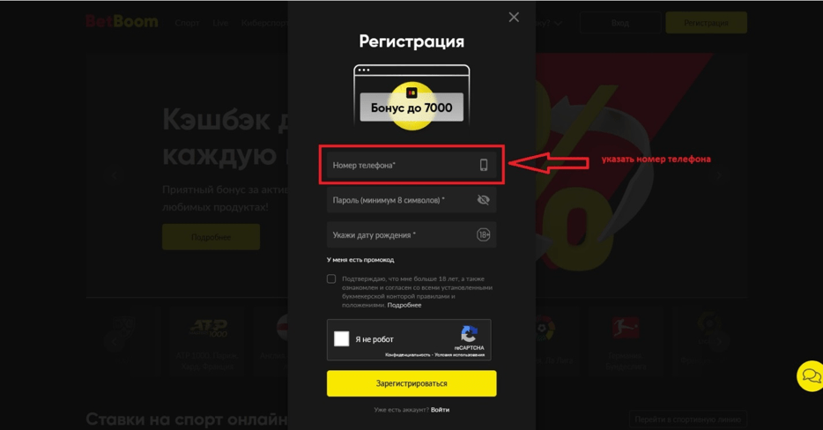Viewport: 823px width, 430px height.
Task: Follow the Войти link below form
Action: tap(440, 410)
